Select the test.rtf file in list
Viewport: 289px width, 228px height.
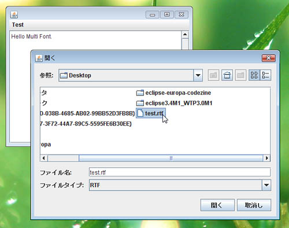coord(151,113)
